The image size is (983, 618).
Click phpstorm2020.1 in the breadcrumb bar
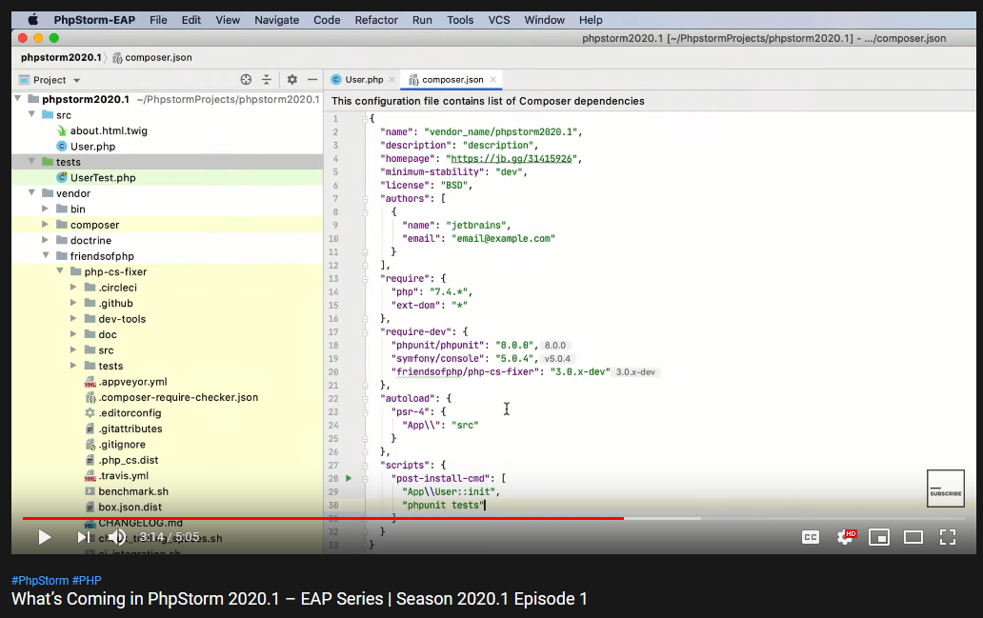pyautogui.click(x=61, y=58)
